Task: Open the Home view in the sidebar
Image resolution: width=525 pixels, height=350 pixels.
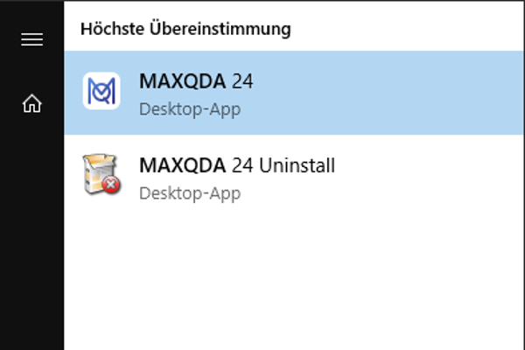Action: coord(32,103)
